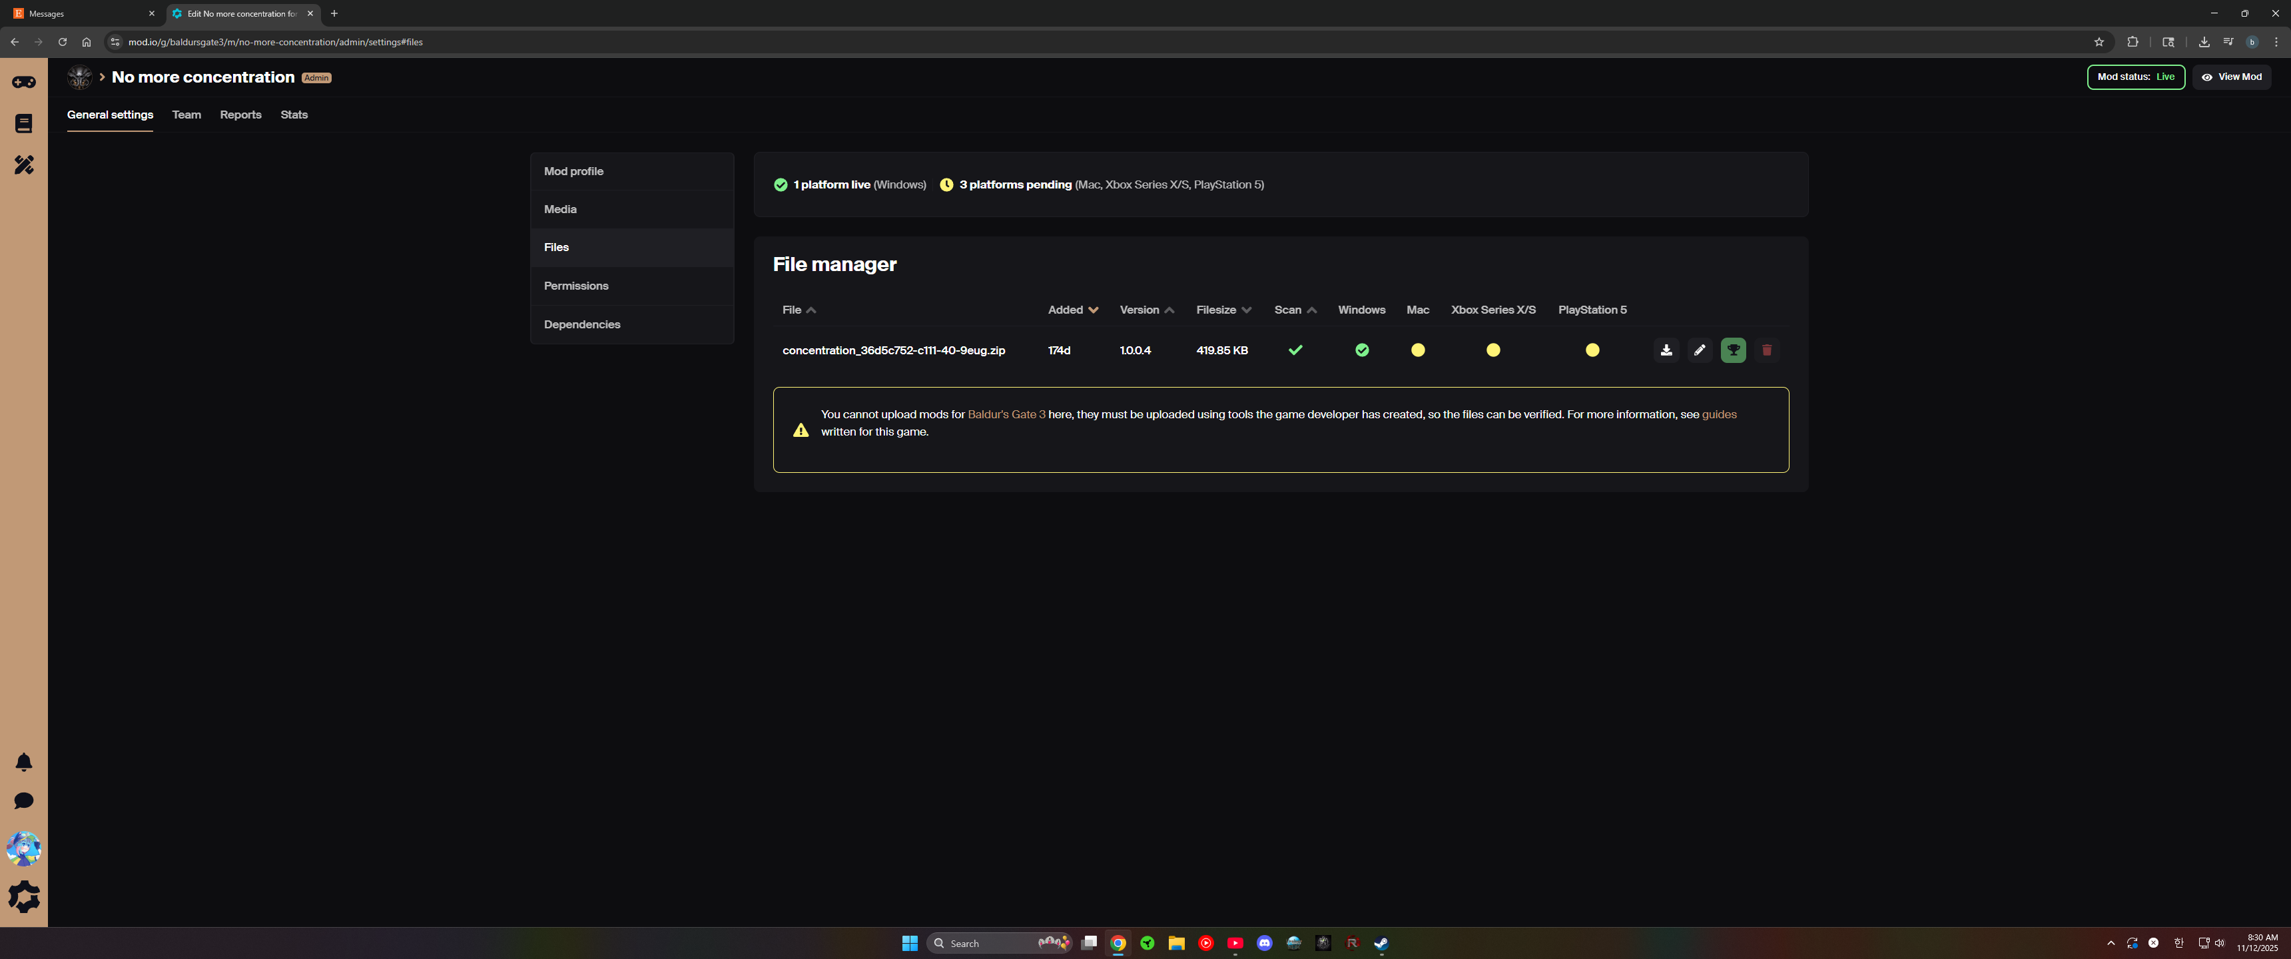Open the guides link in warning

[x=1718, y=414]
